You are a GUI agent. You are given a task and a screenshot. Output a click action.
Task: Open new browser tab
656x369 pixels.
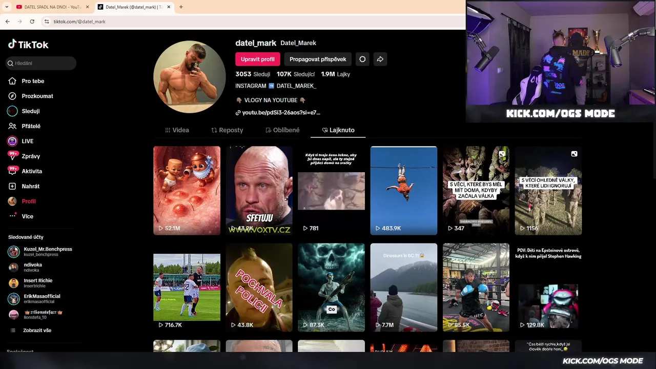[x=181, y=7]
